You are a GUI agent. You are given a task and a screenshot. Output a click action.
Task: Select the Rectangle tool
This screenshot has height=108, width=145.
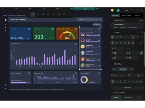point(43,14)
